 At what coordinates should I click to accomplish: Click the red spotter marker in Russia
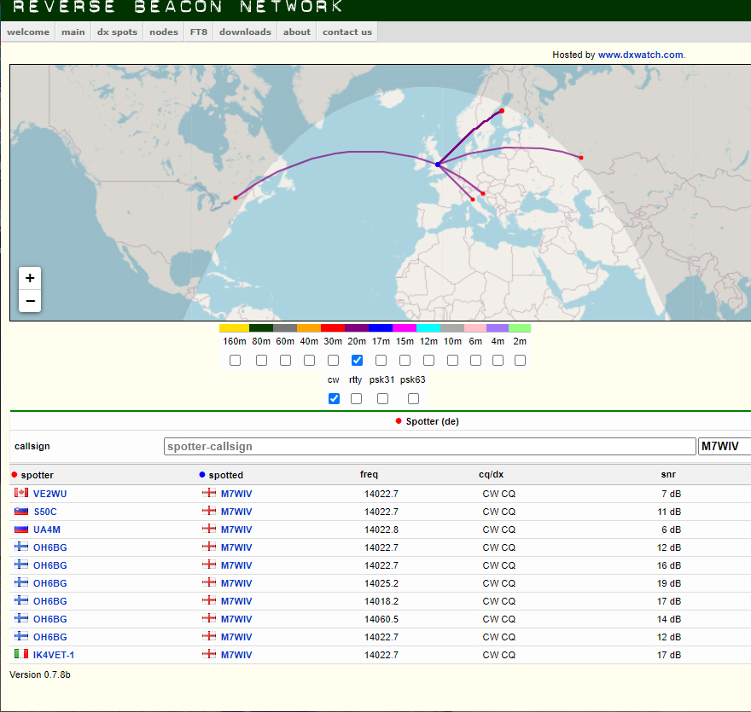(x=581, y=158)
